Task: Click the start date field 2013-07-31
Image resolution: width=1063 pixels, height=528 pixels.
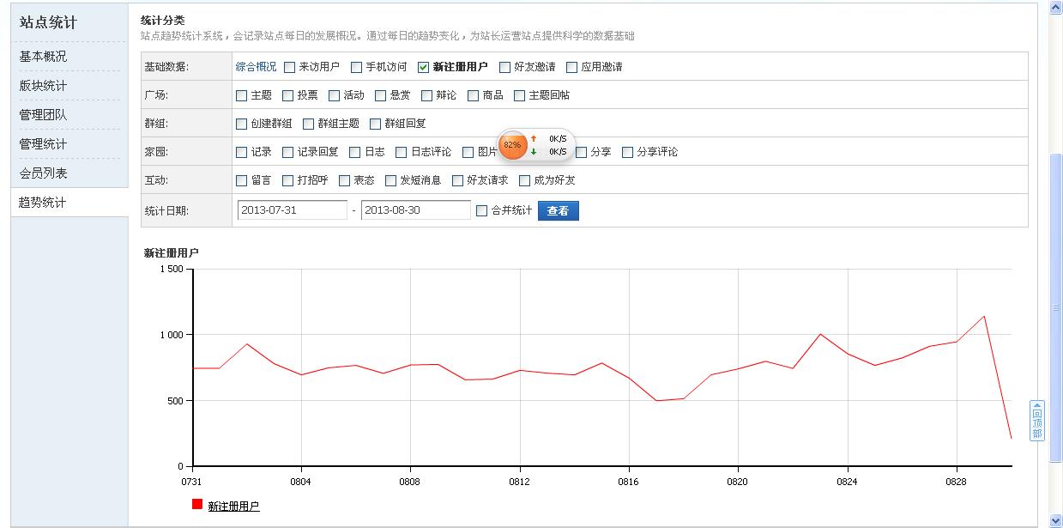Action: coord(293,210)
